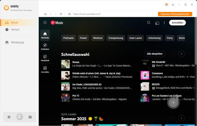Click the lock icon beside the URL
197x126 pixels.
[x=70, y=14]
